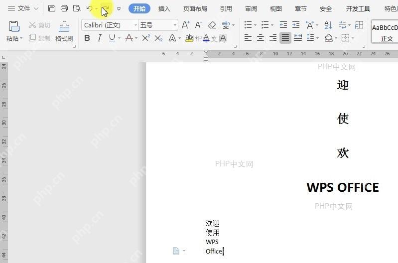Open text effects A dropdown arrow

tap(180, 38)
